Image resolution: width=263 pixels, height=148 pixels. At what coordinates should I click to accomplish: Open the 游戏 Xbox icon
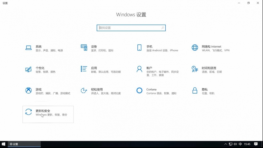click(29, 90)
